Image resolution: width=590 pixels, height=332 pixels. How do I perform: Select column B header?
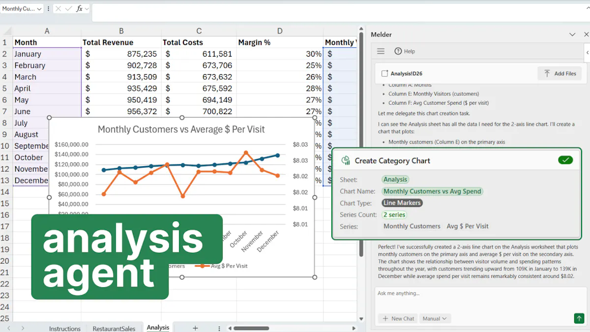tap(121, 31)
